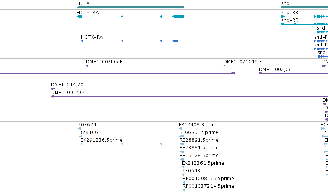Select the EP12408.3prime EST glyph
The image size is (328, 192).
click(180, 129)
